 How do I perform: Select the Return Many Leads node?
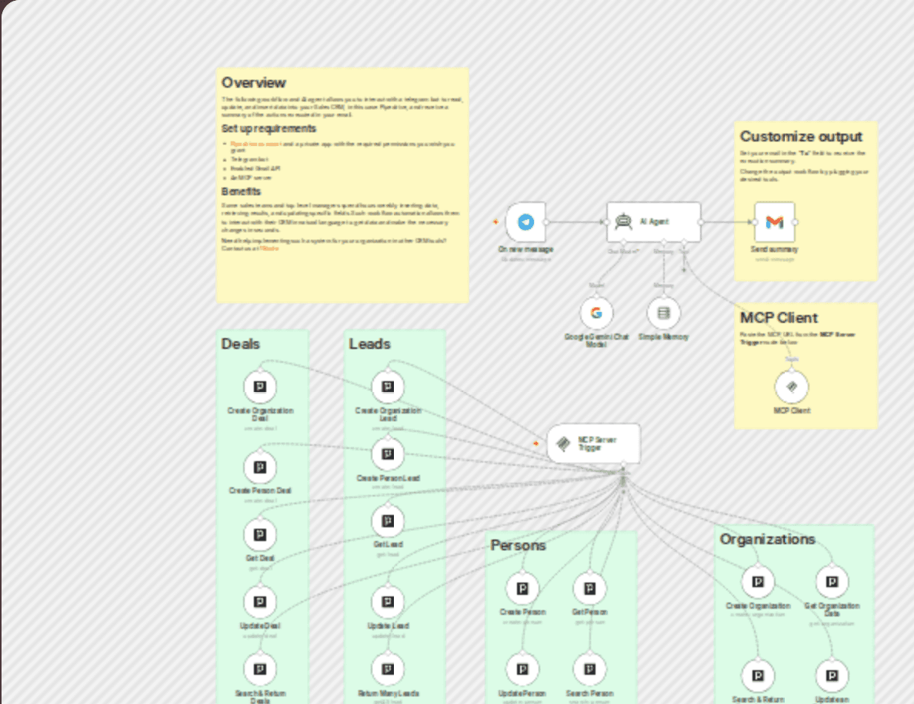coord(388,669)
